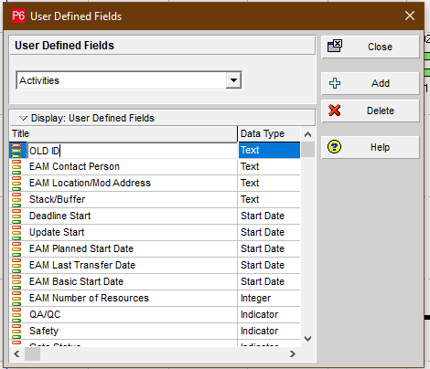Click the red X icon on Delete
The image size is (430, 369).
pyautogui.click(x=335, y=111)
